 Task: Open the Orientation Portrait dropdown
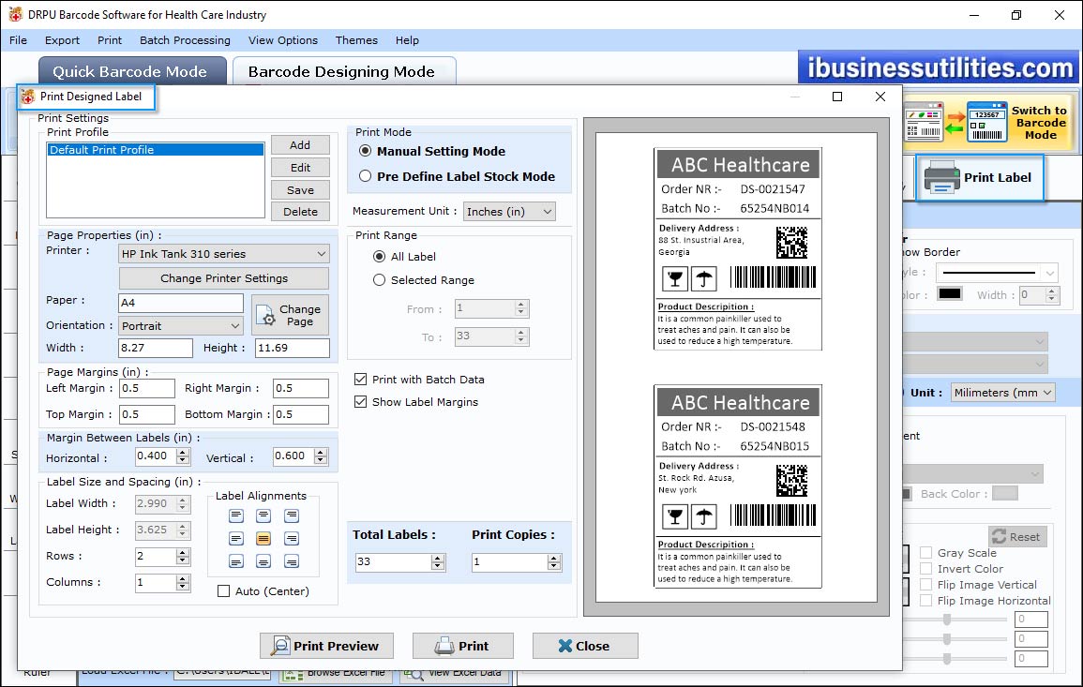pos(181,325)
